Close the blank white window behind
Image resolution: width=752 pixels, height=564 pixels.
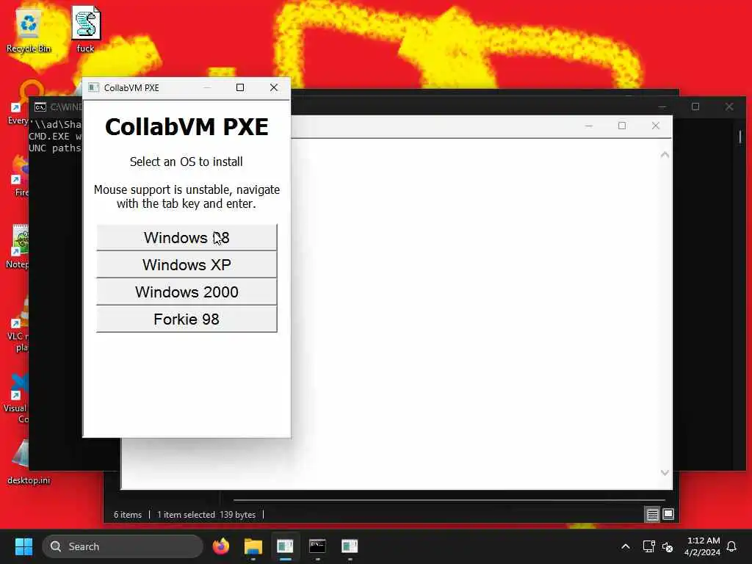[656, 126]
